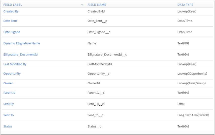Open the Status field link
The width and height of the screenshot is (215, 135).
coord(8,127)
